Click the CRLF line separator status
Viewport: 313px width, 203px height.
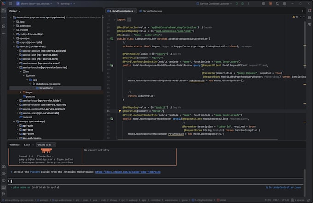click(x=276, y=200)
